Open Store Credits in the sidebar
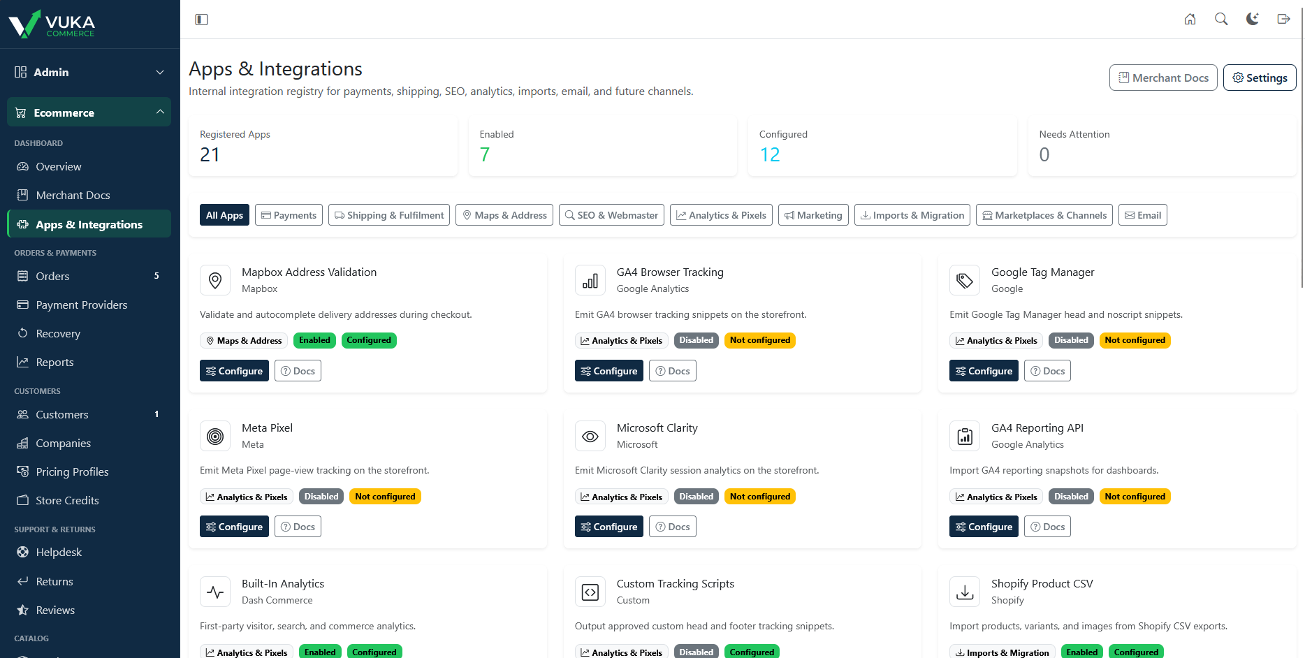 [x=89, y=500]
